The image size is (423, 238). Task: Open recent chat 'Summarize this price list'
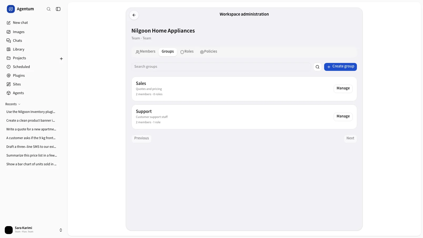[x=31, y=155]
